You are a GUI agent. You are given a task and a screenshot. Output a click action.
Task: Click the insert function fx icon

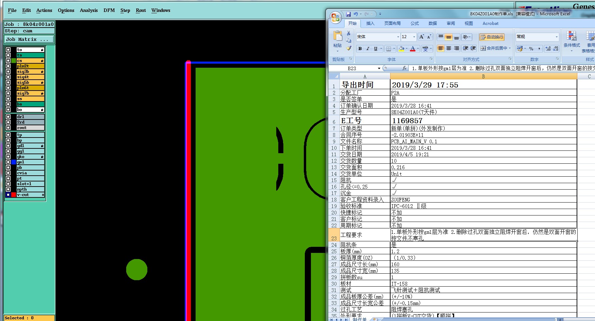tap(404, 68)
